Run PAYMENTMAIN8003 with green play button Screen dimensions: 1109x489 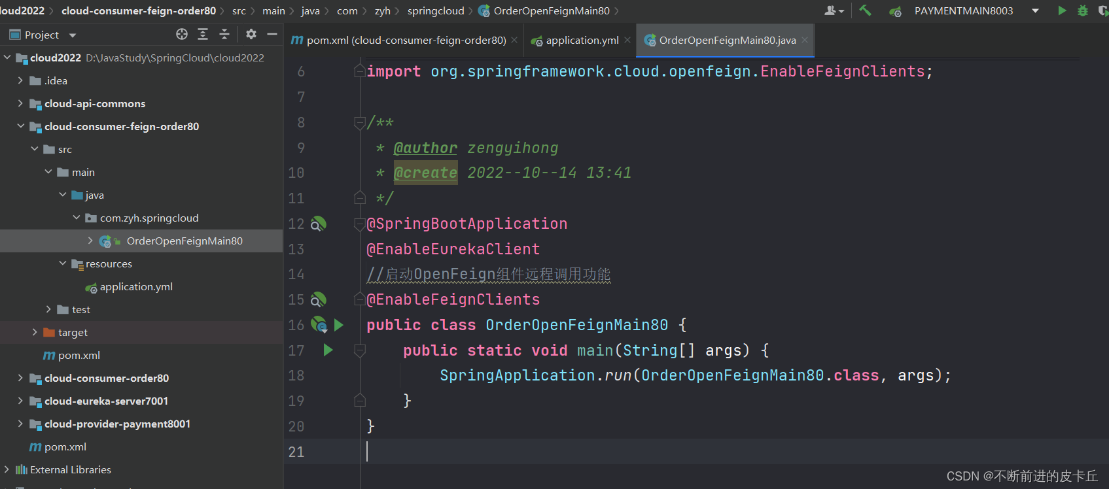[1062, 10]
